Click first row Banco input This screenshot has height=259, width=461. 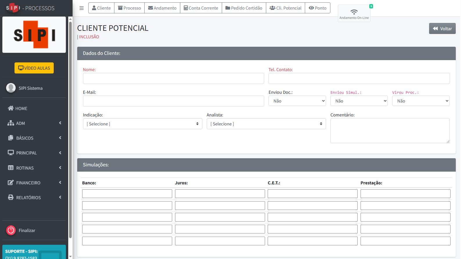coord(127,194)
